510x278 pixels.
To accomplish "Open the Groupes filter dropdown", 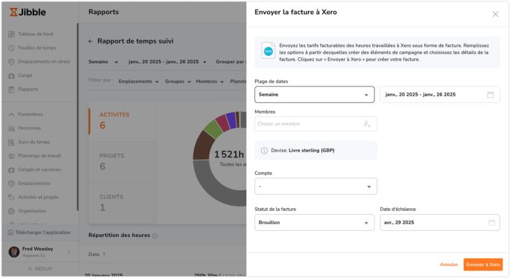I will coord(177,82).
